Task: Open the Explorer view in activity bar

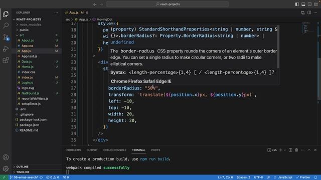Action: click(x=6, y=14)
